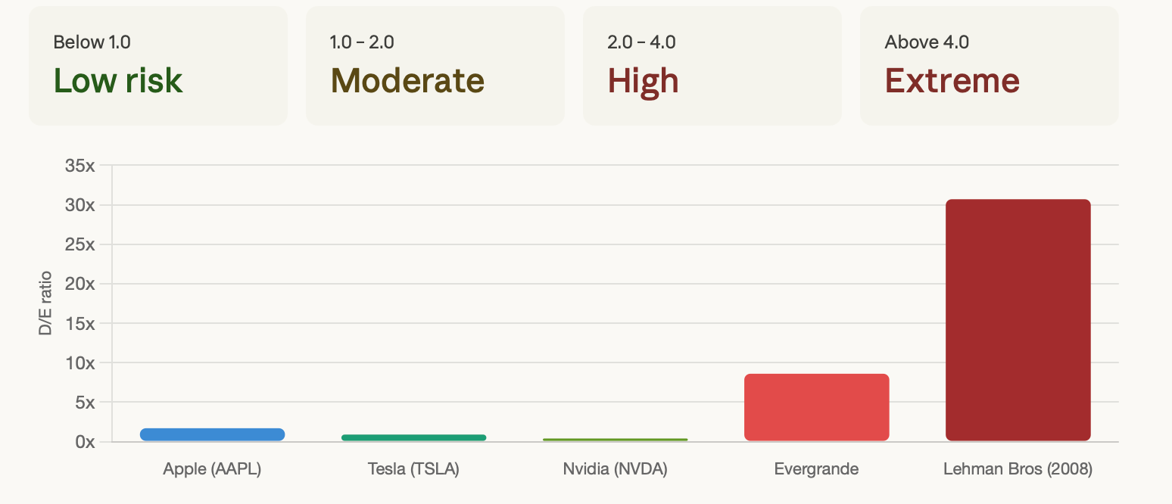Screen dimensions: 1172x504
Task: Select the Moderate risk card
Action: 435,66
